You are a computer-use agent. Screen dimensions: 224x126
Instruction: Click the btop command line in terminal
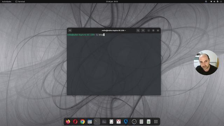(86, 35)
